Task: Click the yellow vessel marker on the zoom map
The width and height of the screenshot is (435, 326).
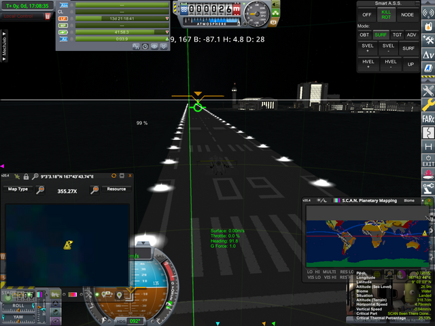Action: point(68,244)
